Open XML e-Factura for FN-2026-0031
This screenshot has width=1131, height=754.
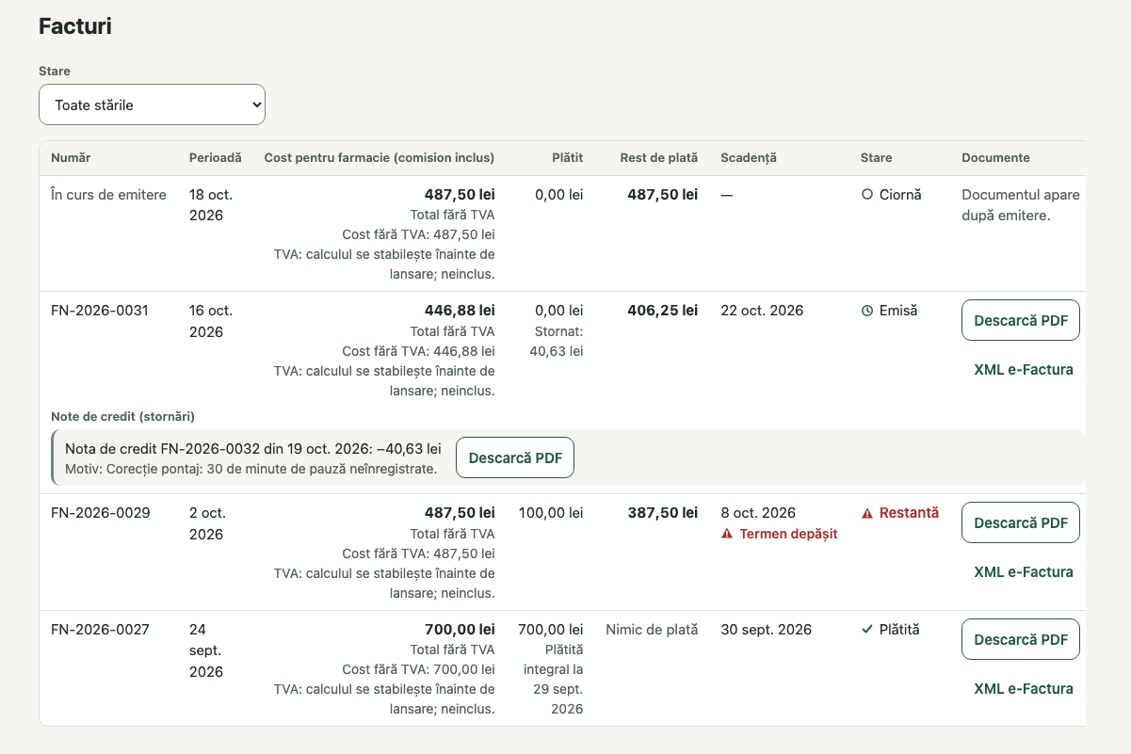[x=1024, y=370]
